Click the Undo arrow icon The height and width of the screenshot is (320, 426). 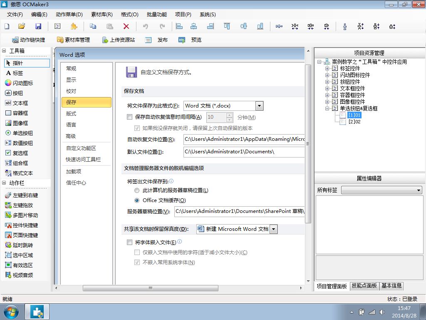coord(146,26)
